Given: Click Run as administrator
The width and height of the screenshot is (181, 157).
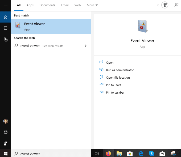Looking at the screenshot, I should [120, 70].
